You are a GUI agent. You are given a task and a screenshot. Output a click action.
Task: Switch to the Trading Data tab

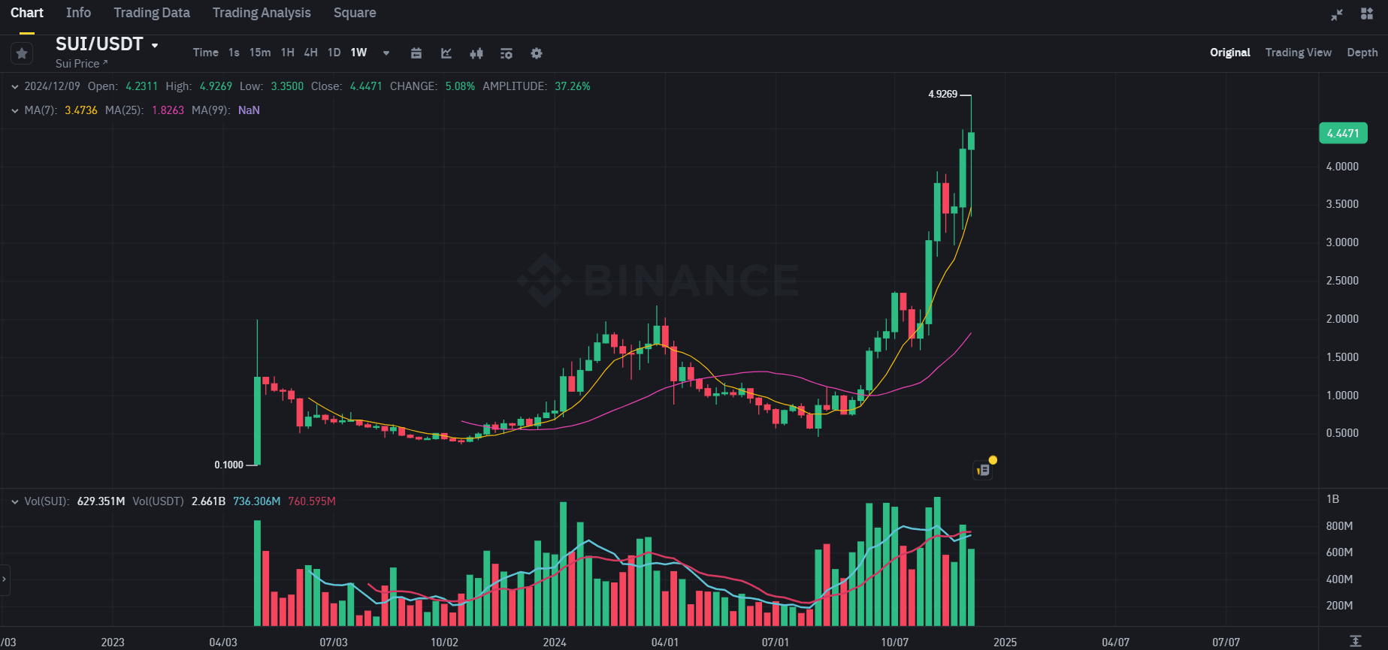[152, 13]
